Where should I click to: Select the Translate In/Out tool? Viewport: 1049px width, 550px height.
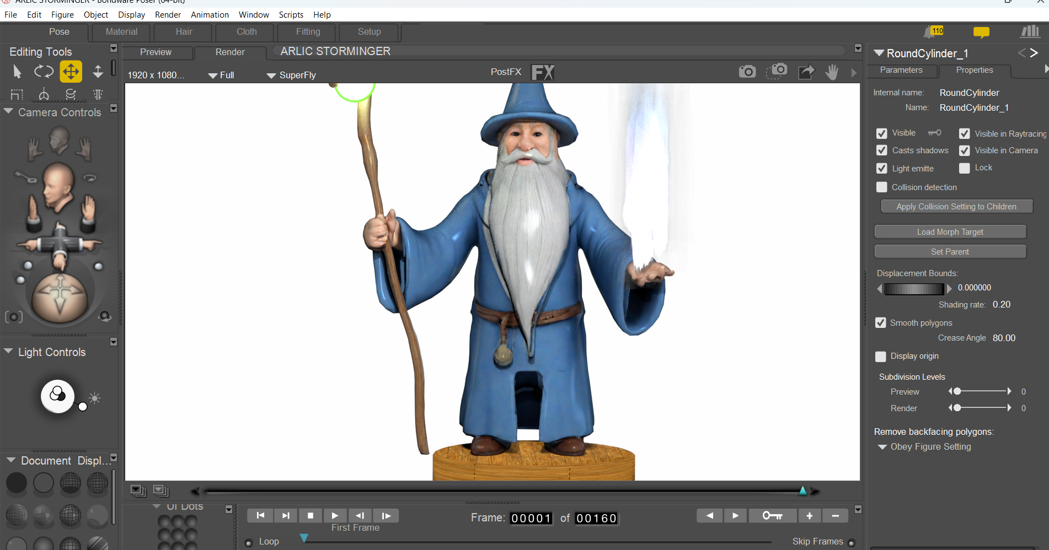pos(98,72)
